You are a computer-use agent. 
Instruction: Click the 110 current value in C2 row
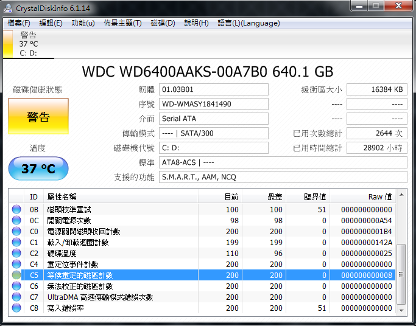232,254
